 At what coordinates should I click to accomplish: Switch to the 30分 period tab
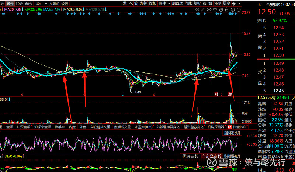(19, 4)
